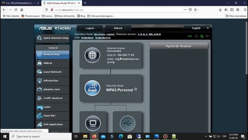Screen dimensions: 248x140
Task: Open Microsoft Edge from the taskbar
Action: pos(121,136)
